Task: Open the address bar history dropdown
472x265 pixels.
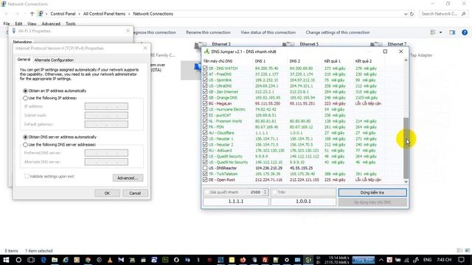Action: (x=406, y=14)
